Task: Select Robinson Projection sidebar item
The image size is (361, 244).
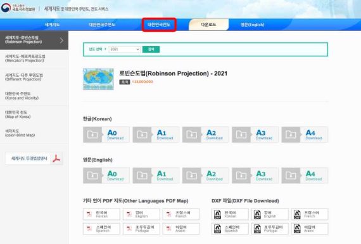Action: (34, 40)
